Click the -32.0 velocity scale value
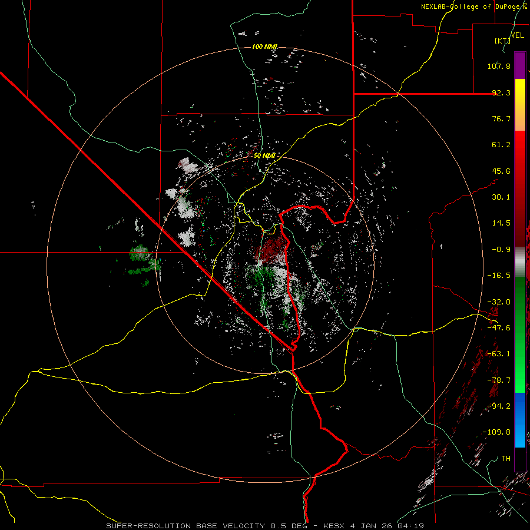The height and width of the screenshot is (530, 530). (499, 302)
